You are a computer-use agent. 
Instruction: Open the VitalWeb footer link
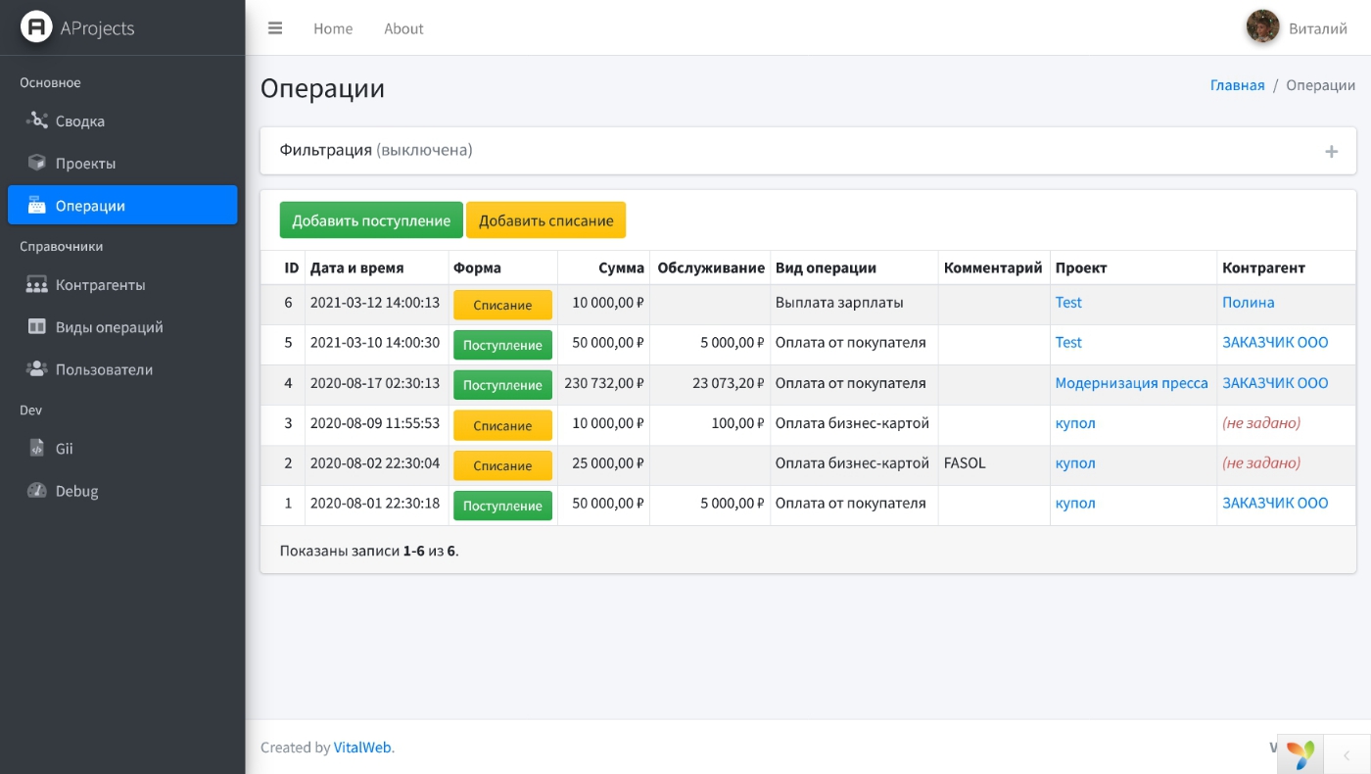click(x=362, y=747)
